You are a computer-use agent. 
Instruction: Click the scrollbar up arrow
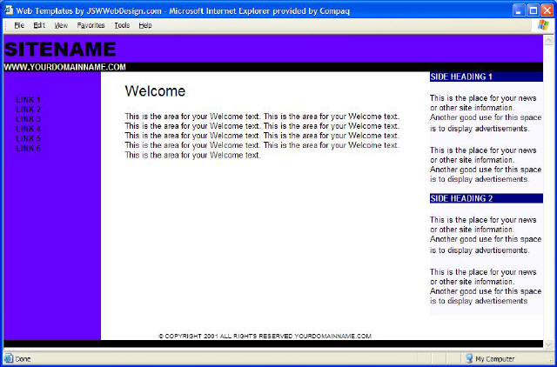(x=548, y=40)
